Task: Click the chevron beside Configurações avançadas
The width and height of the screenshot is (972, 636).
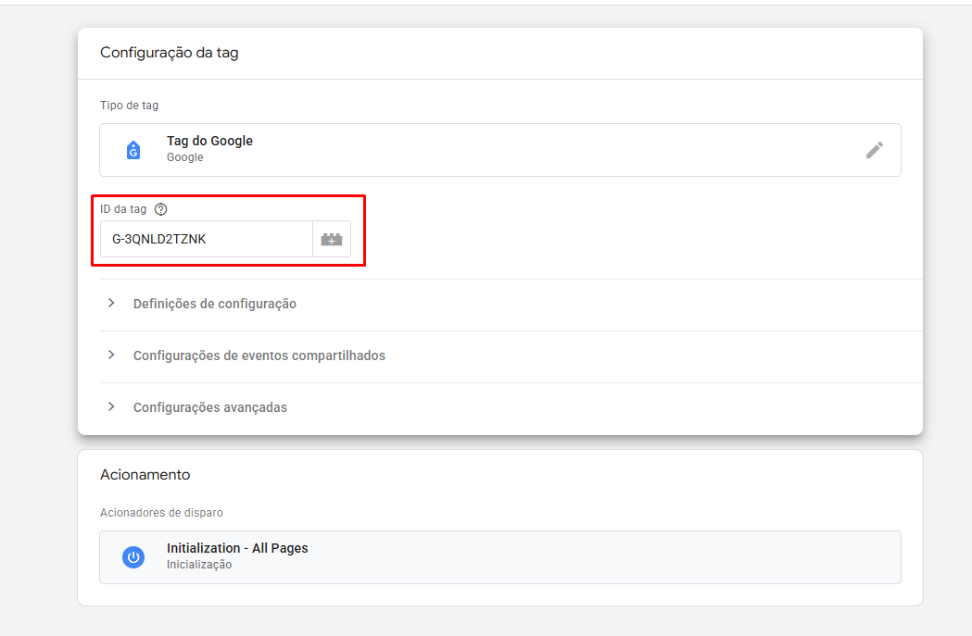Action: point(111,407)
